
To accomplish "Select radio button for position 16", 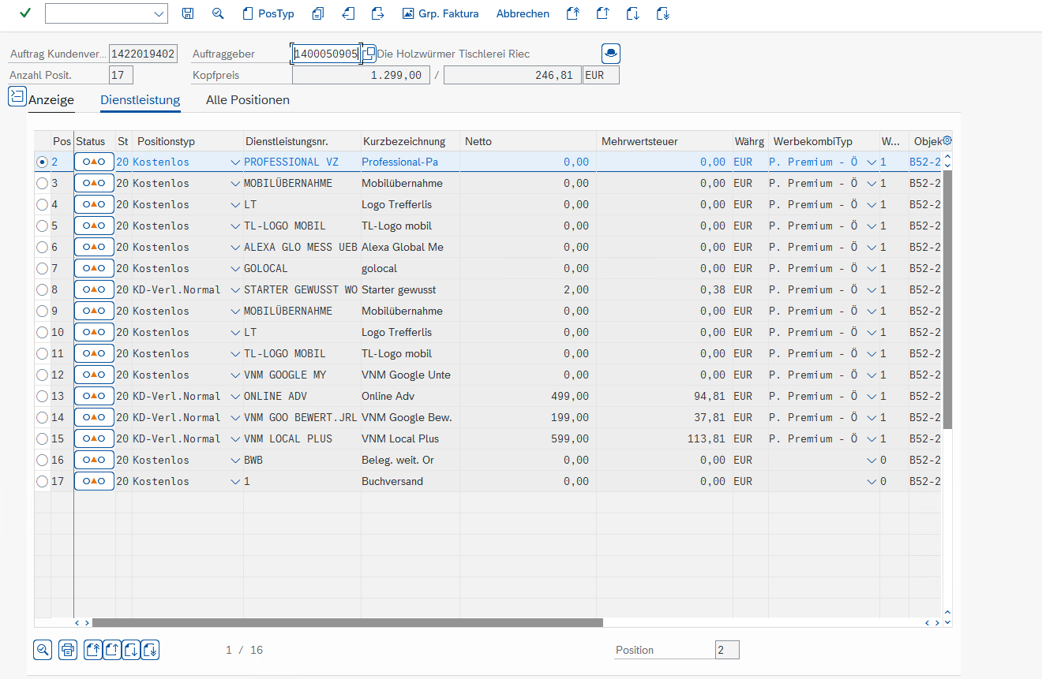I will point(42,460).
